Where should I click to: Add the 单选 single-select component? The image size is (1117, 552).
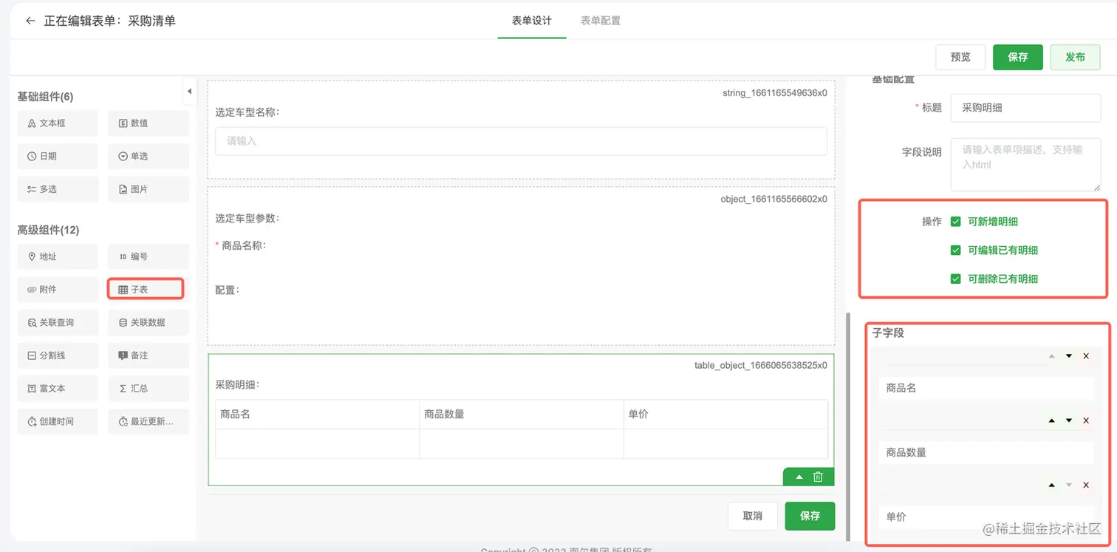click(x=148, y=156)
